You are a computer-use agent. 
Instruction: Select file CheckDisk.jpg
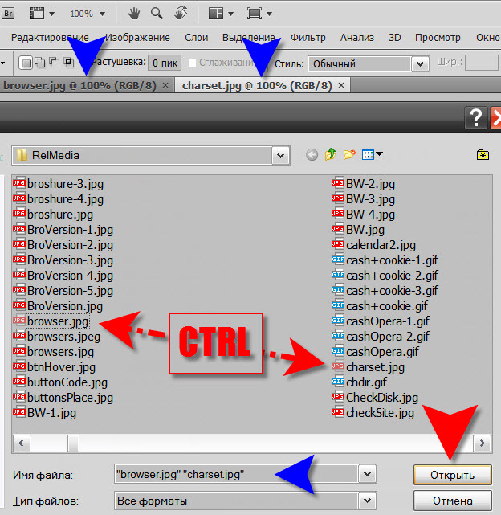point(375,398)
